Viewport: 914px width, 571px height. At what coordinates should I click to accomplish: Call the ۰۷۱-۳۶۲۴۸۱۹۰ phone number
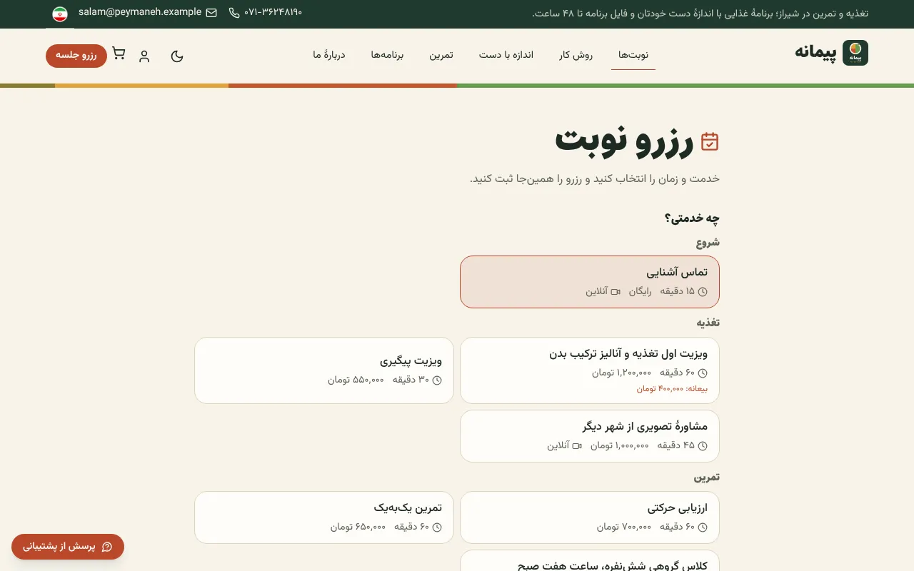273,12
